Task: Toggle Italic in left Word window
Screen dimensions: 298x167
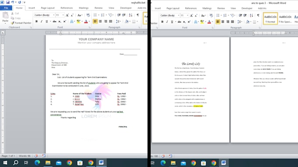Action: (x=42, y=21)
